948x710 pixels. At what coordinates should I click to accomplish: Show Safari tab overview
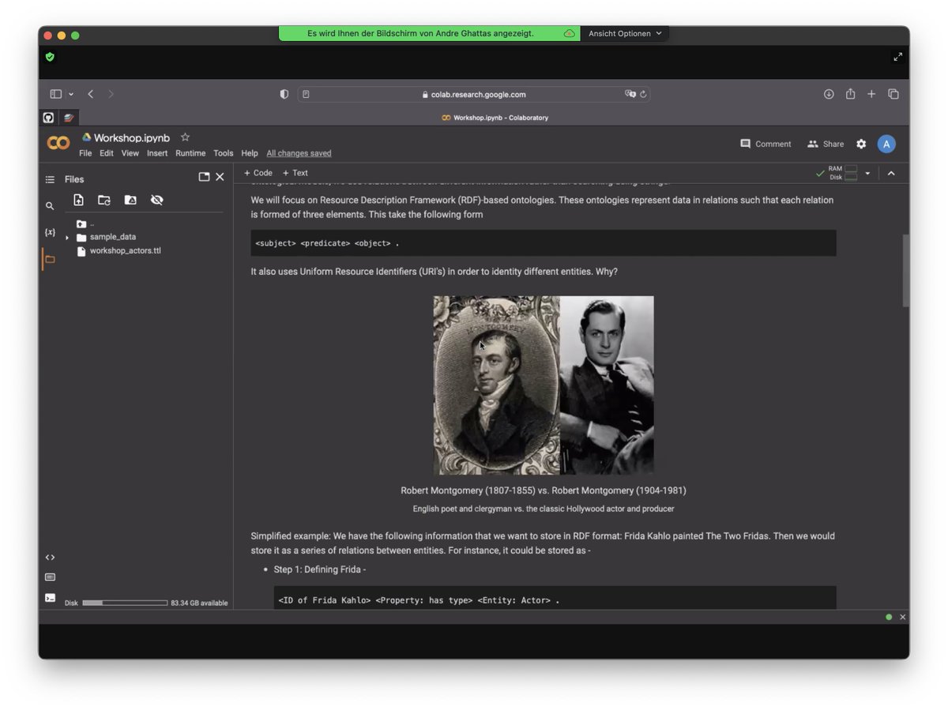tap(893, 94)
